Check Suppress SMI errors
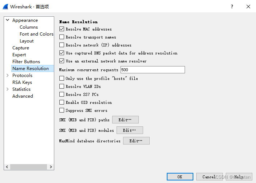The image size is (256, 183). coord(62,110)
